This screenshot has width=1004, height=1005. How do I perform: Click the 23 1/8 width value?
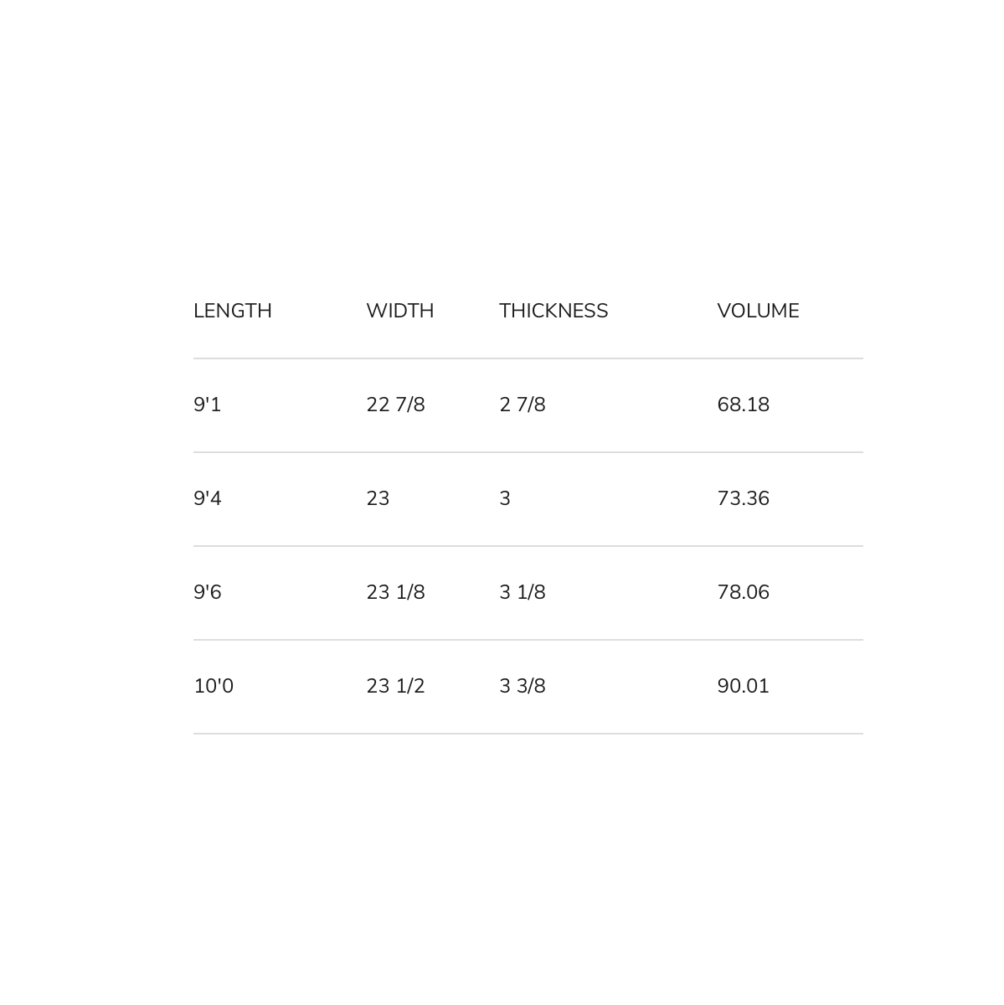click(395, 592)
